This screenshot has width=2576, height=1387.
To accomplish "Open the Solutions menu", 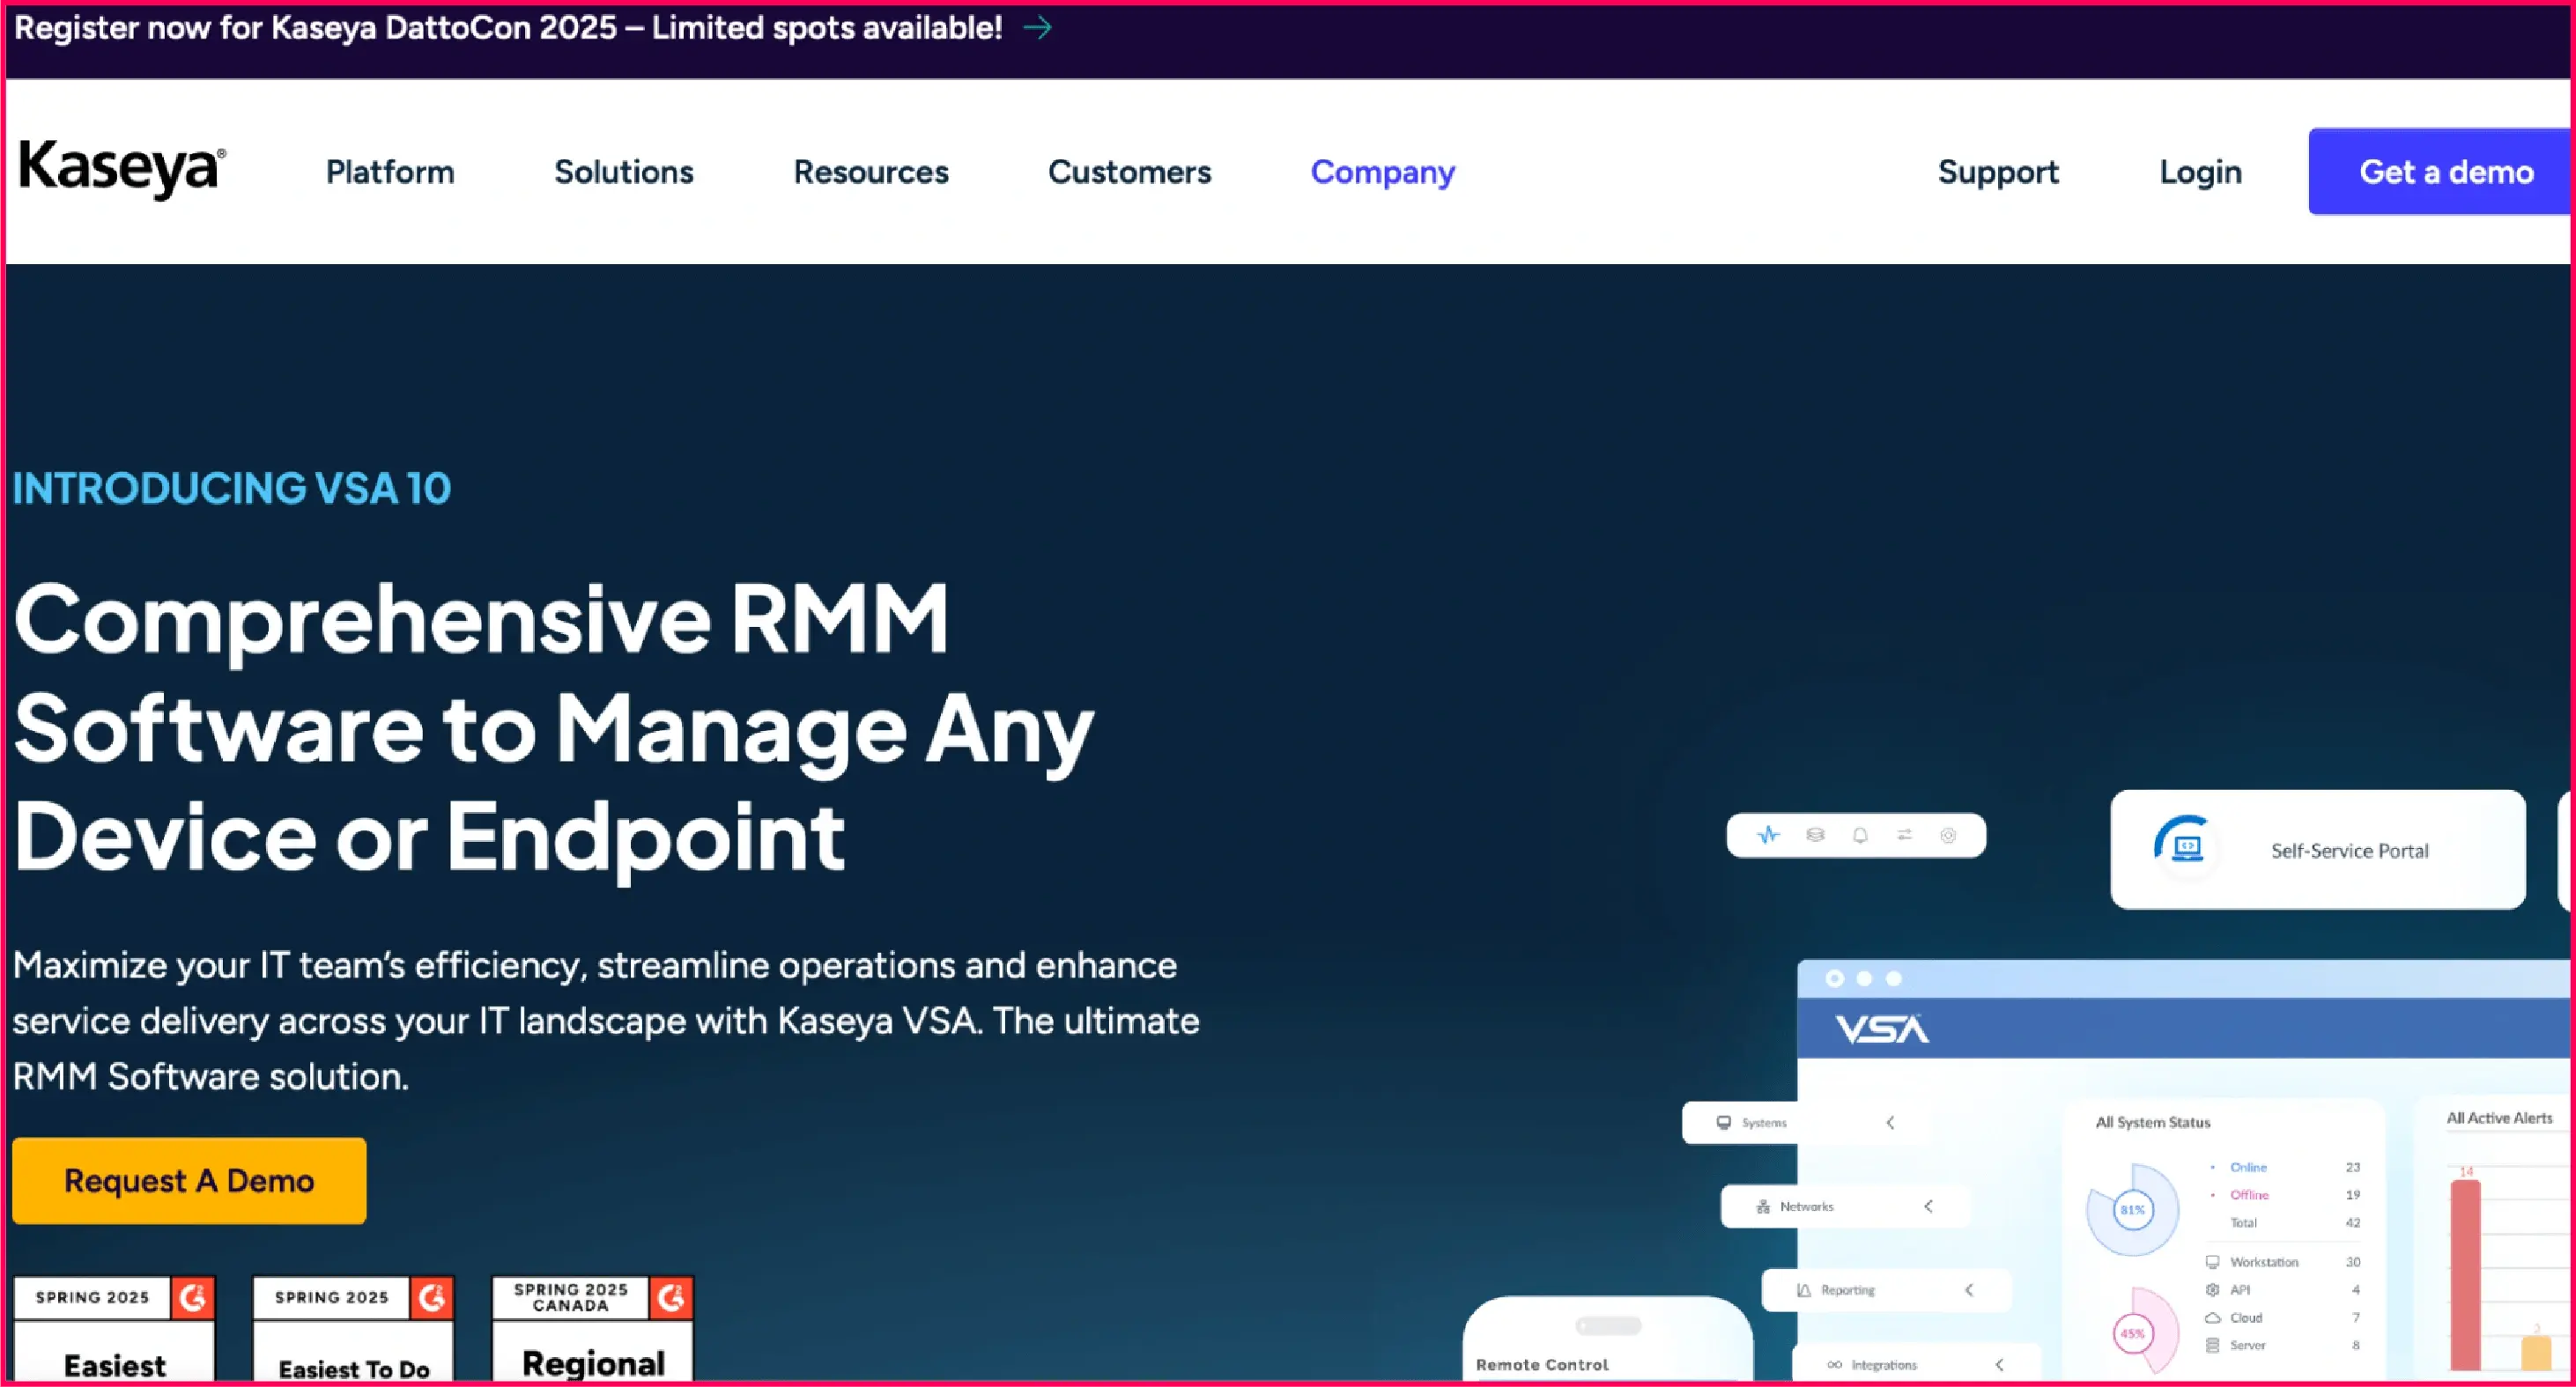I will pos(624,172).
